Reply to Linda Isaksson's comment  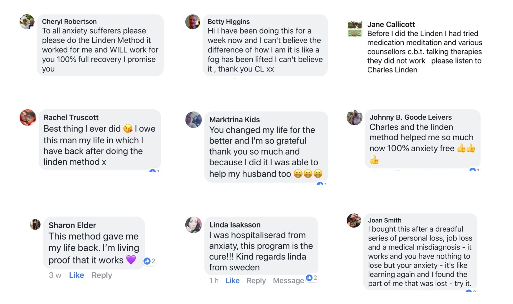point(256,281)
